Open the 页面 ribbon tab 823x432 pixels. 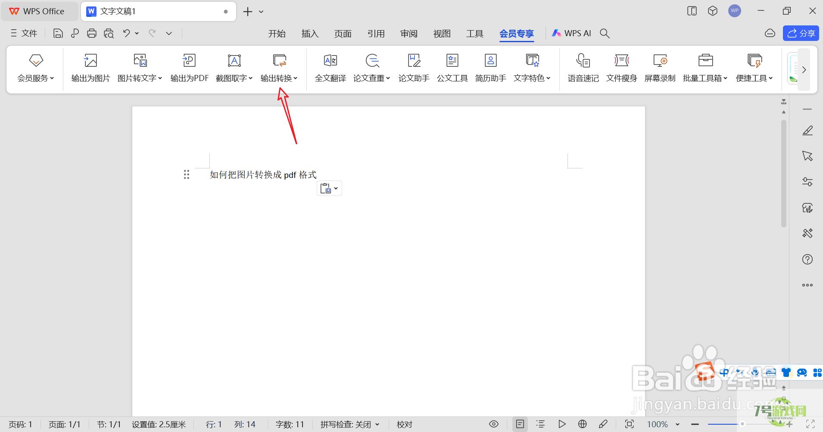point(343,34)
